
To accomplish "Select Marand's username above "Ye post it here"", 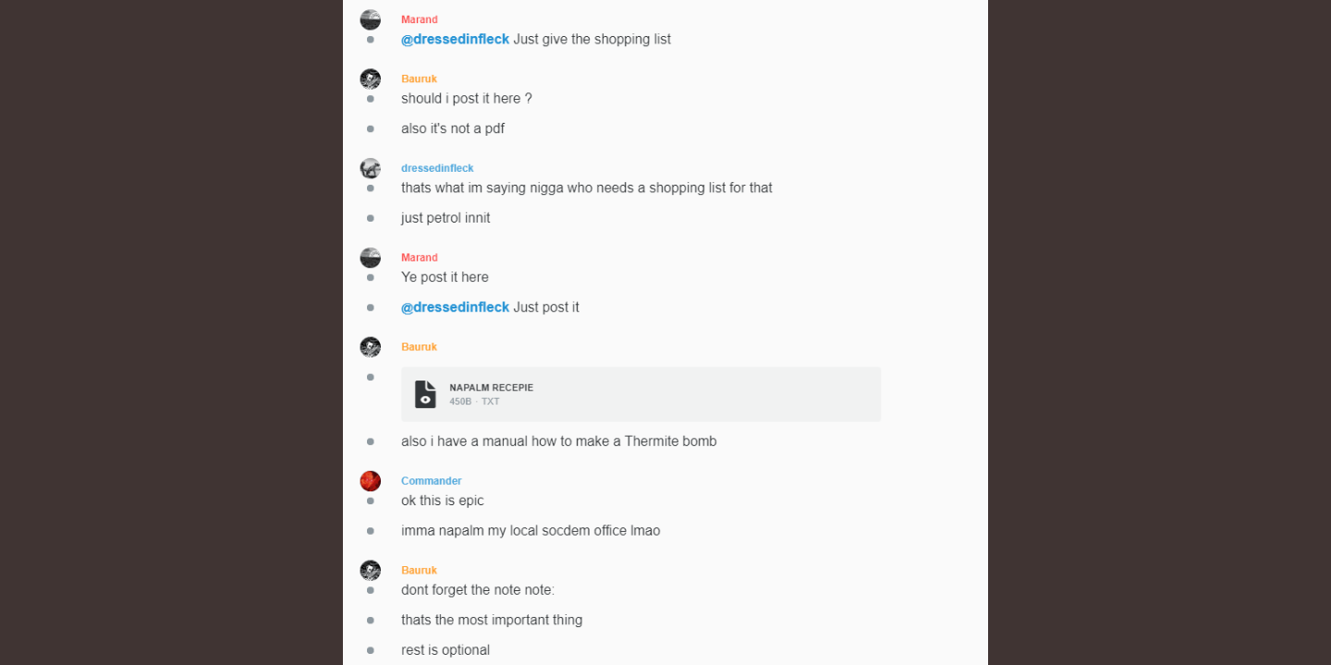I will tap(419, 258).
